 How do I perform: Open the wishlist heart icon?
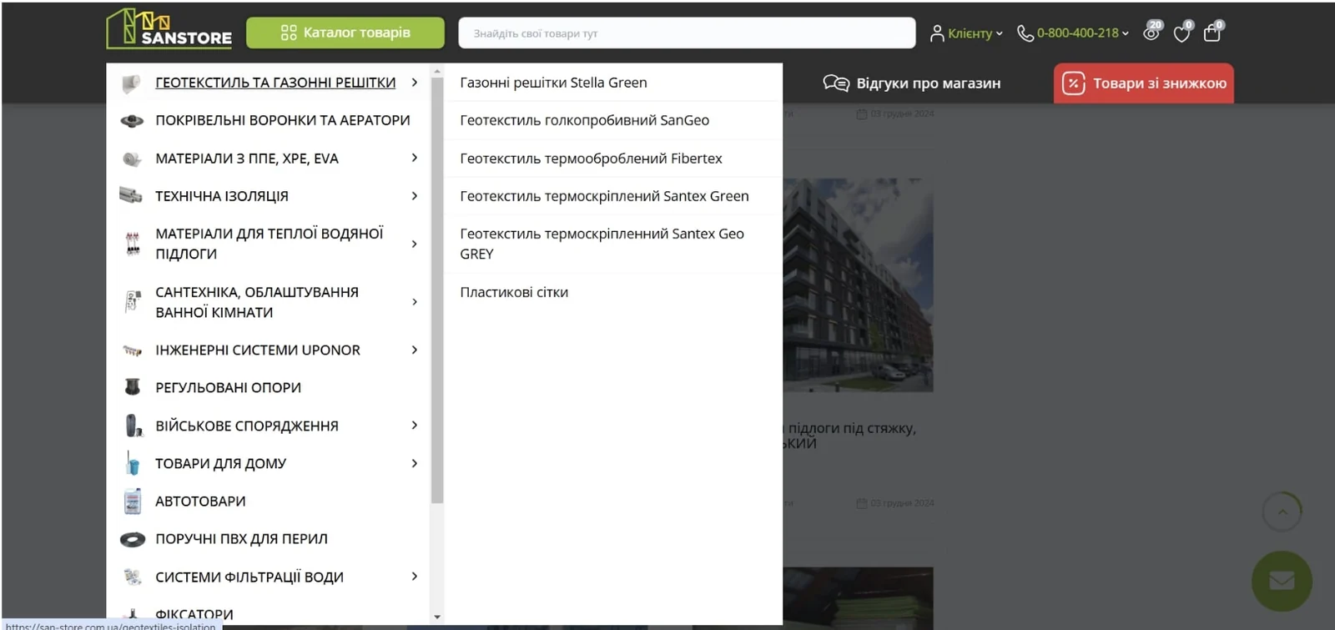coord(1181,33)
